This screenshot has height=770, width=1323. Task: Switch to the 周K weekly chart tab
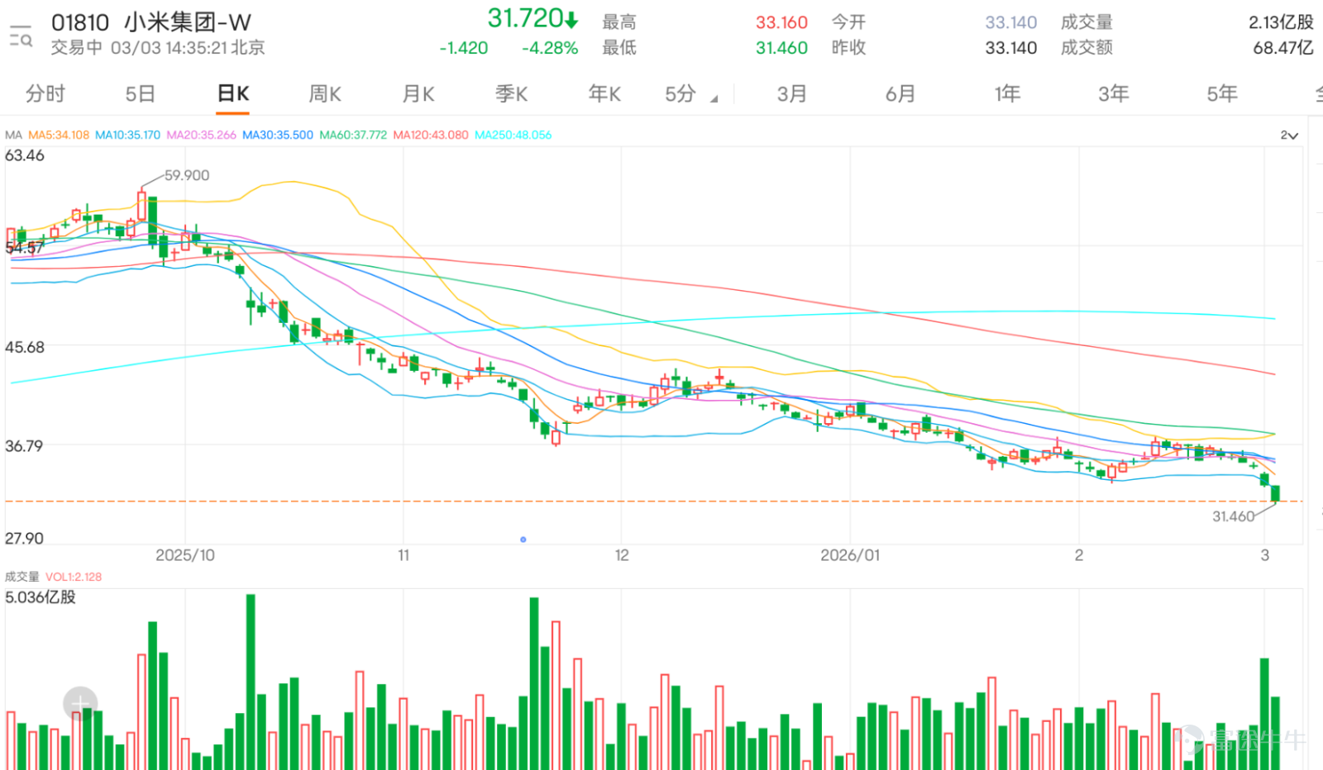click(325, 94)
